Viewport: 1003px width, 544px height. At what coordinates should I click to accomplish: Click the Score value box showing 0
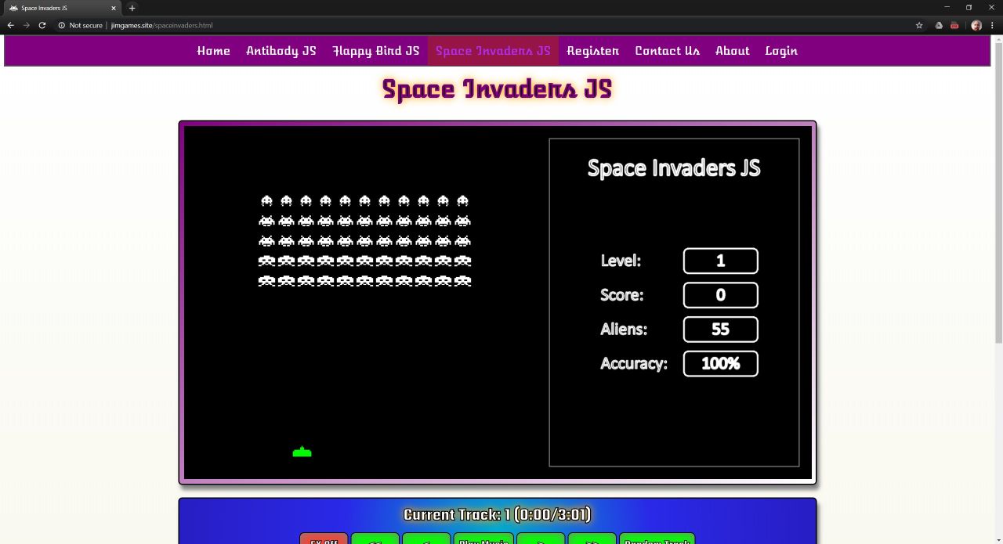point(720,295)
